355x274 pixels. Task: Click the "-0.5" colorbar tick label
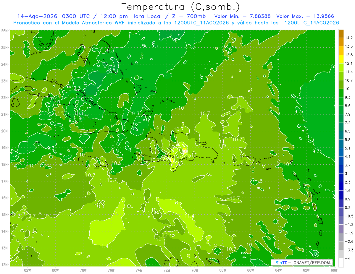(x=349, y=216)
